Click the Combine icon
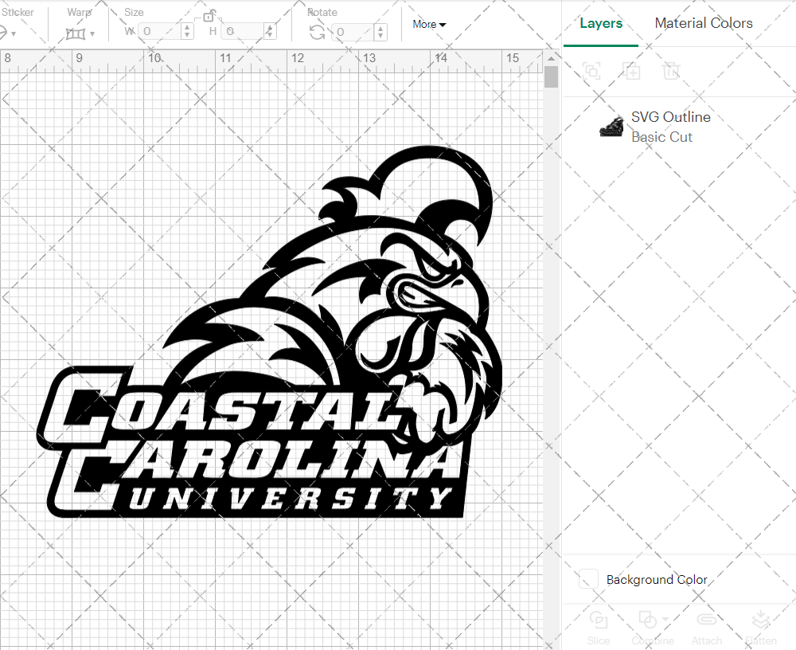The height and width of the screenshot is (650, 796). [649, 621]
